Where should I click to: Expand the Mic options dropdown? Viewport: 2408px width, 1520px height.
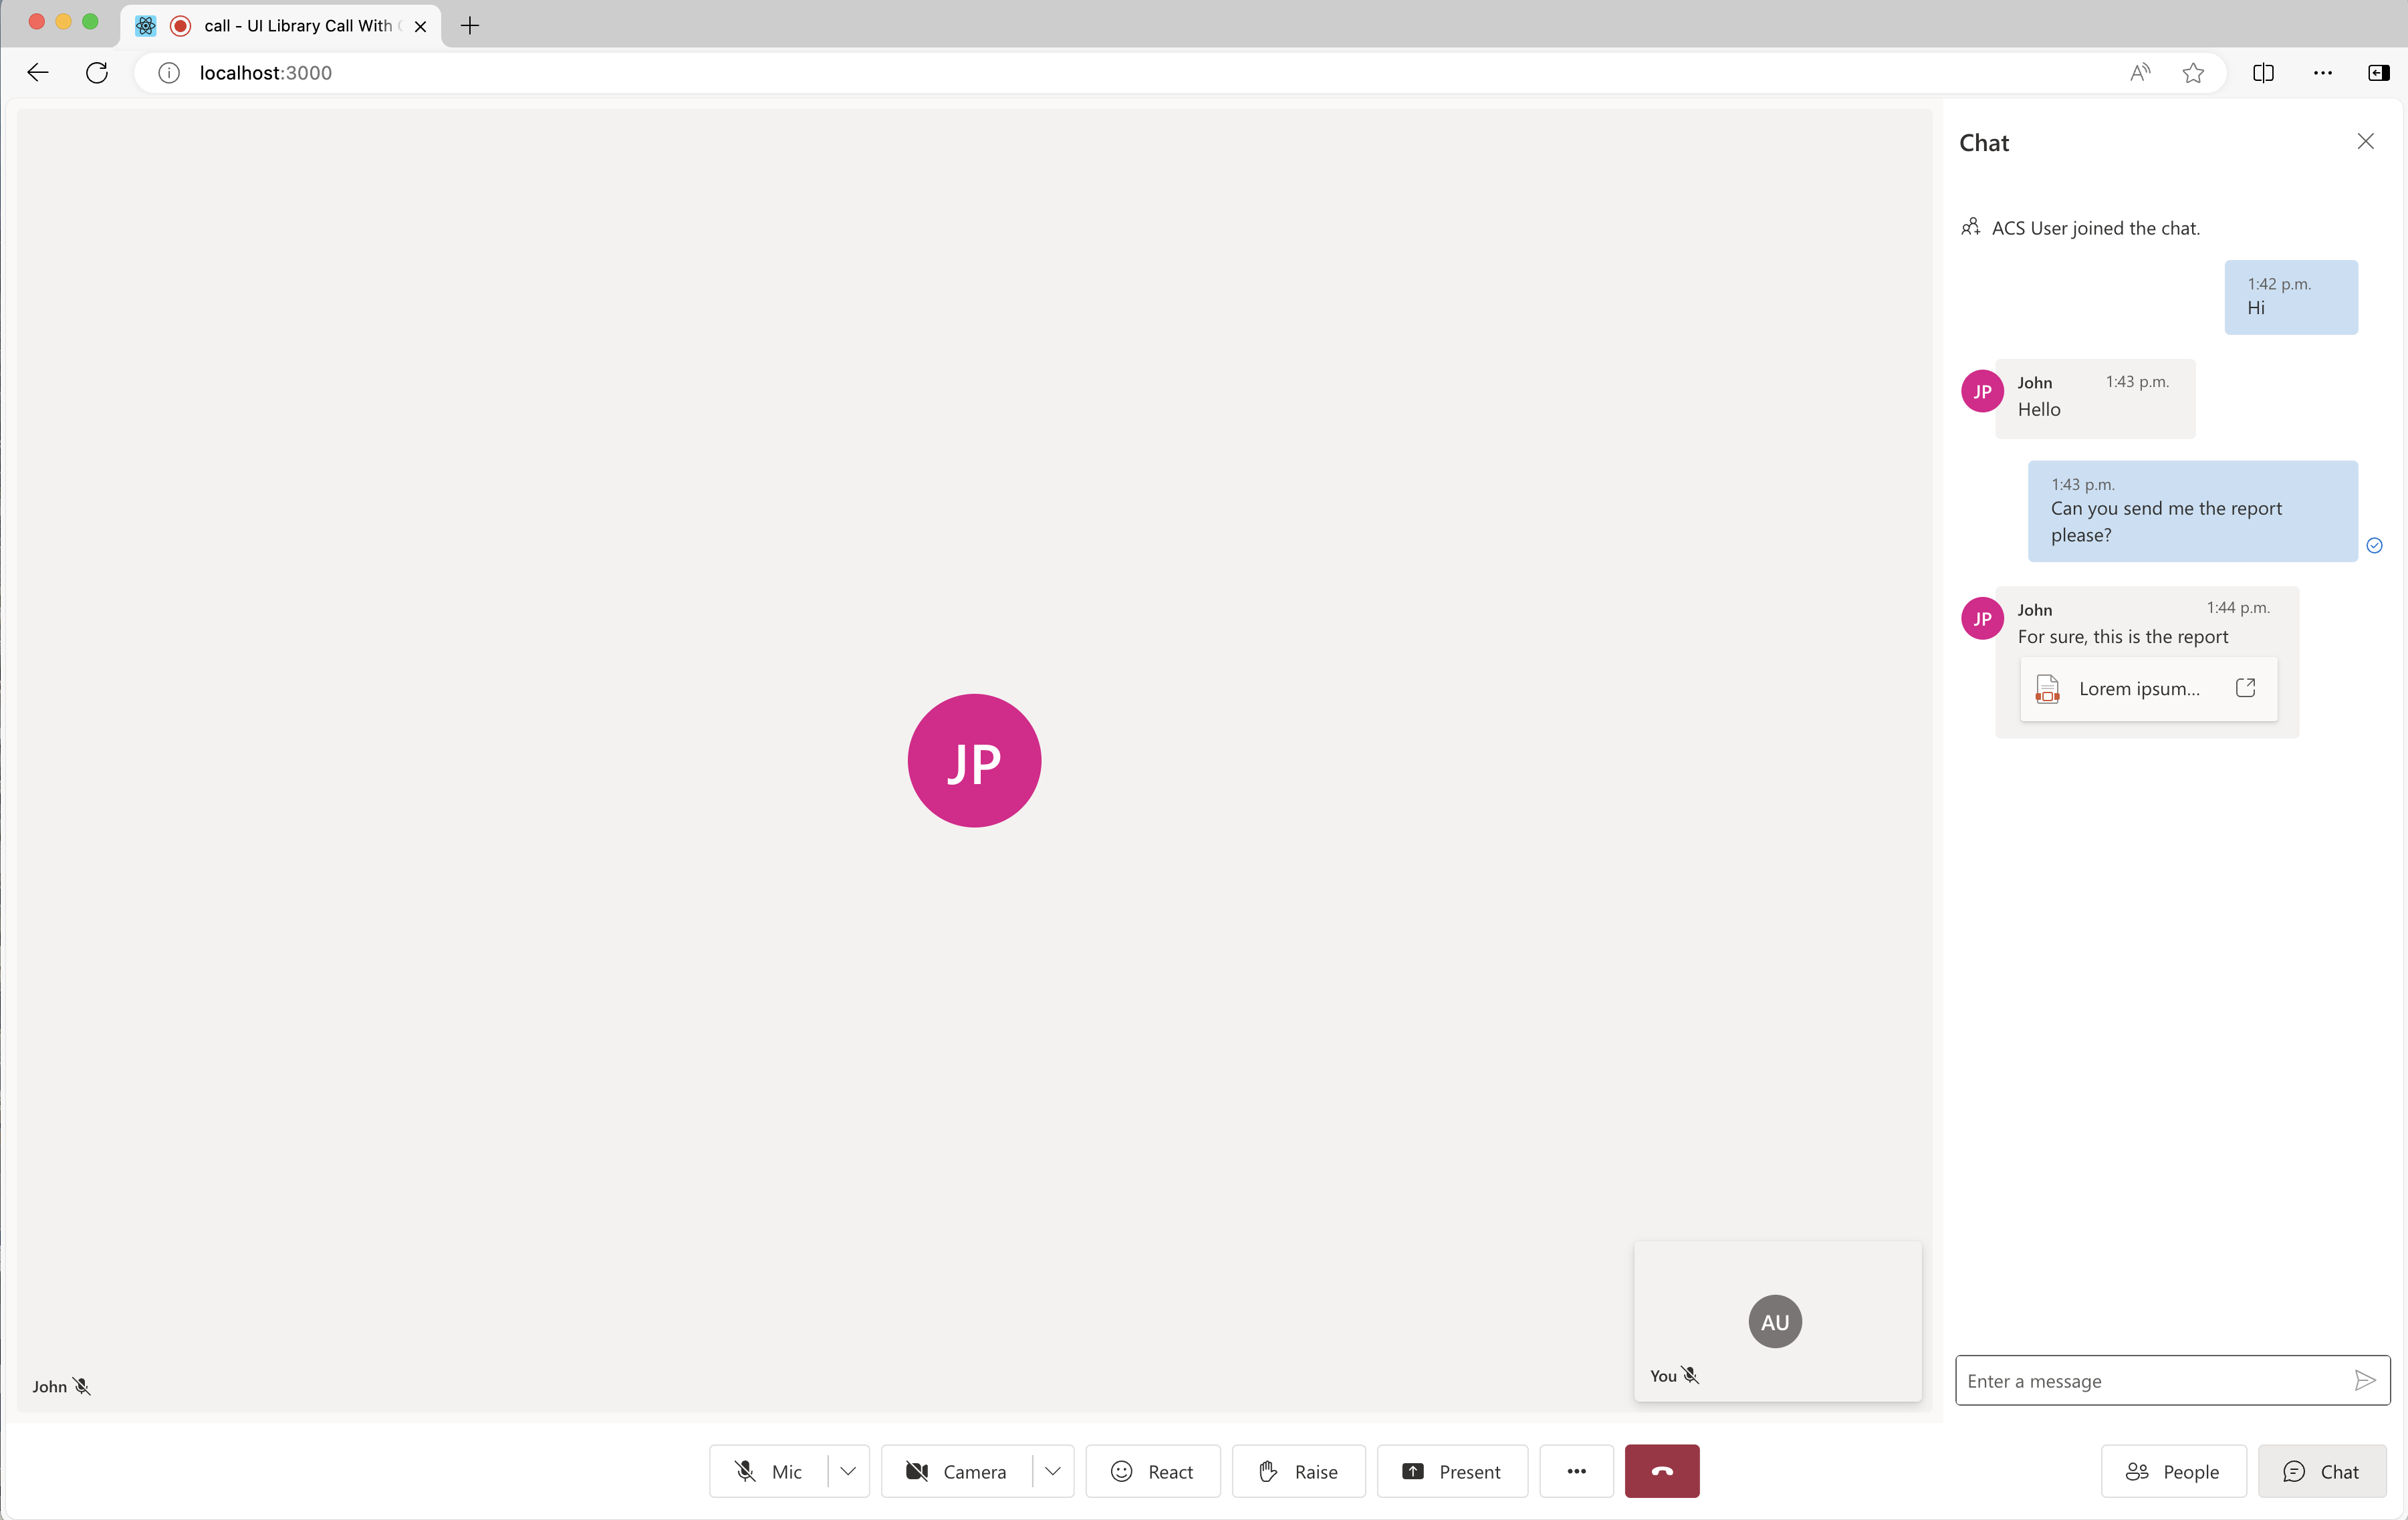tap(848, 1471)
